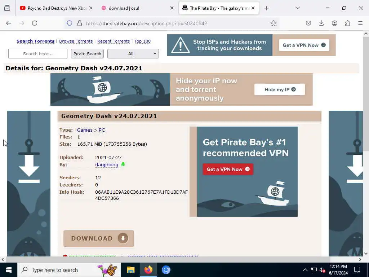Open Windows Start menu
Viewport: 369px width, 277px height.
(x=9, y=270)
